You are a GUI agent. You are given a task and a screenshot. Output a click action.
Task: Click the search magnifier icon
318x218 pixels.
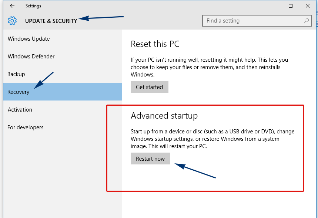tap(307, 20)
